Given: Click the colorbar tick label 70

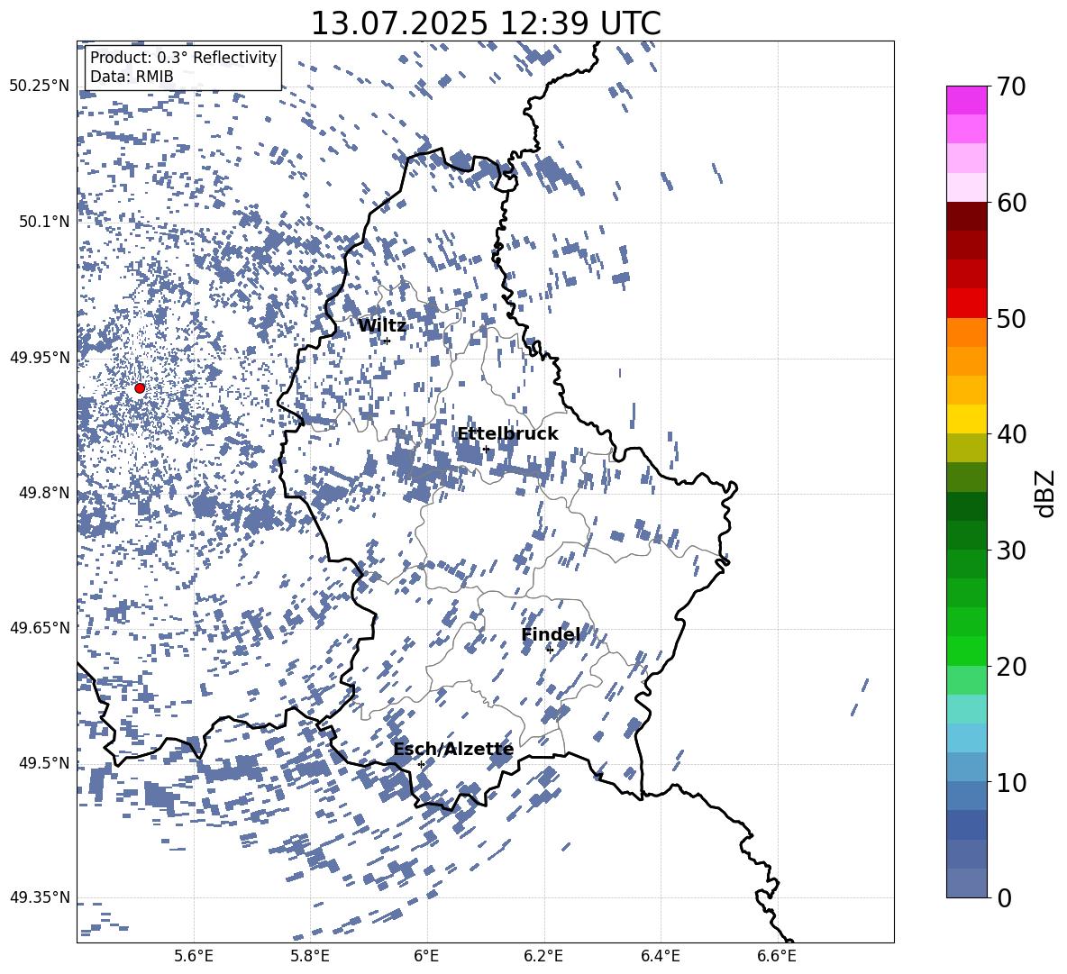Looking at the screenshot, I should point(1011,87).
